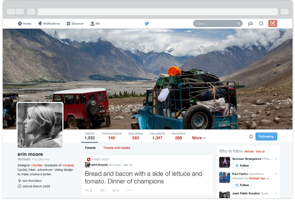The height and width of the screenshot is (208, 295).
Task: Open Notifications from the top bar
Action: [x=49, y=24]
